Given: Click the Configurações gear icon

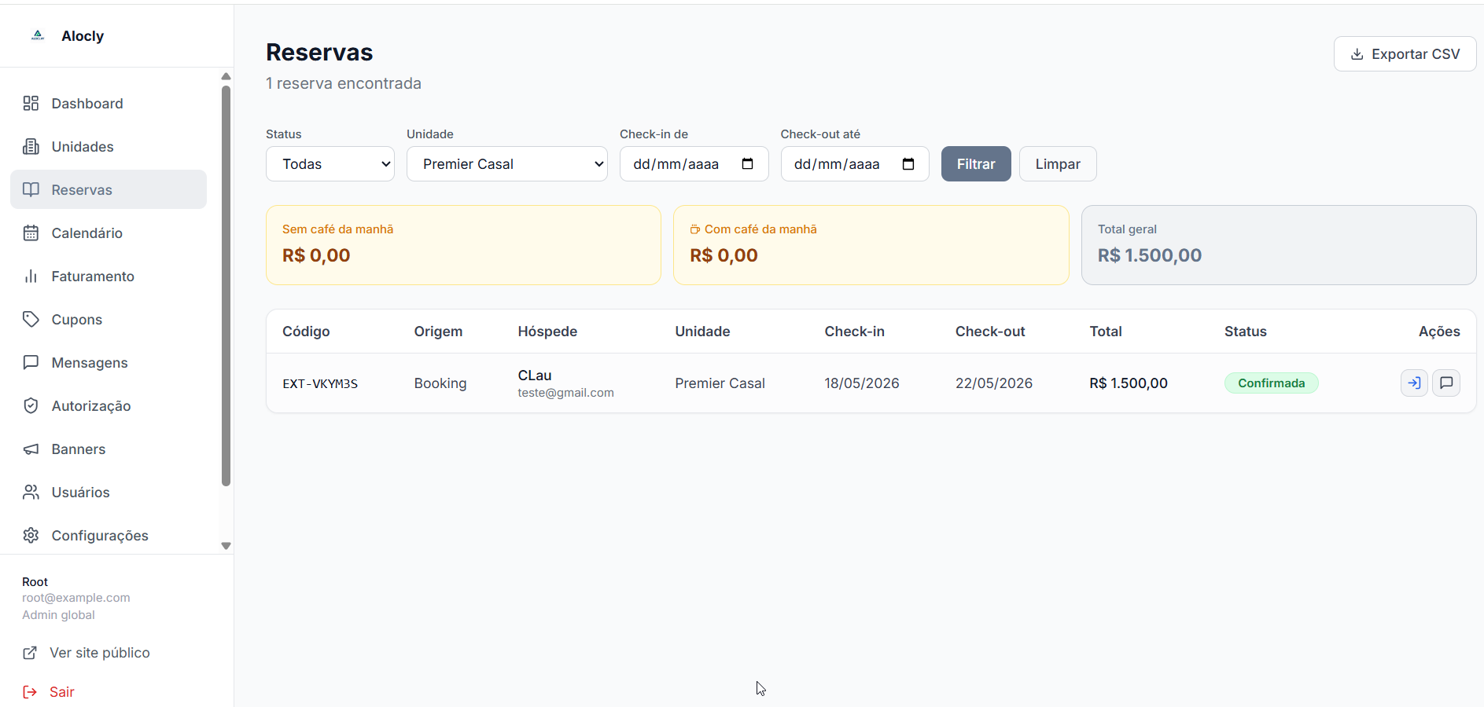Looking at the screenshot, I should (x=31, y=535).
